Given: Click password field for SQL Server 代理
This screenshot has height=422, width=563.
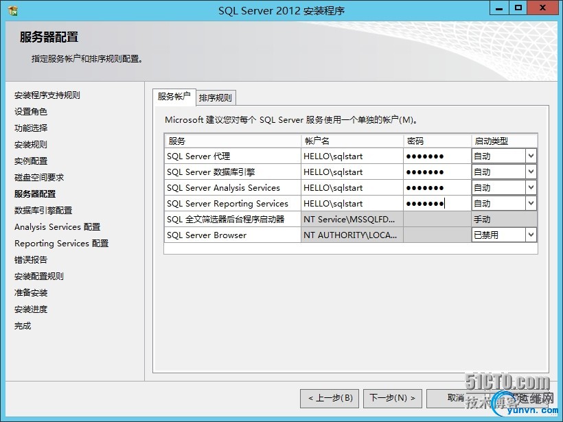Looking at the screenshot, I should tap(437, 156).
